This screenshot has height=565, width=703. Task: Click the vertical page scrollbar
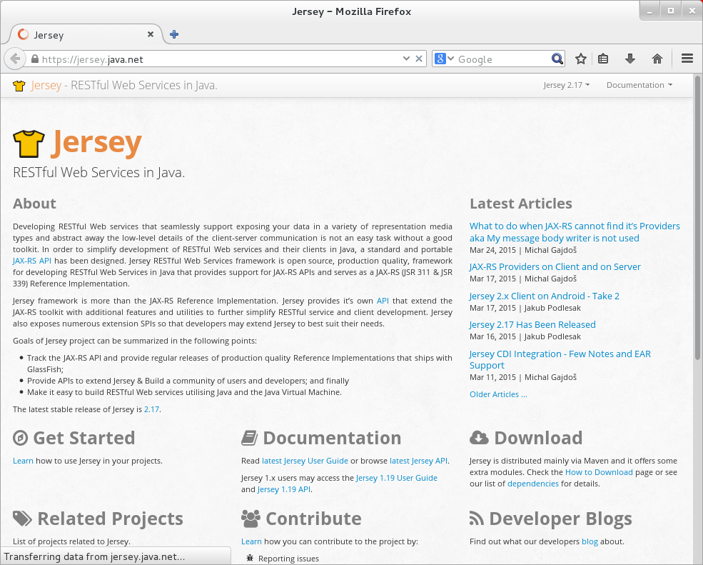click(x=697, y=218)
